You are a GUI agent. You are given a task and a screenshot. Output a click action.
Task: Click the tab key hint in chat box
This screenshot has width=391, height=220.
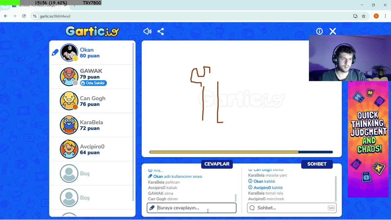pos(331,208)
